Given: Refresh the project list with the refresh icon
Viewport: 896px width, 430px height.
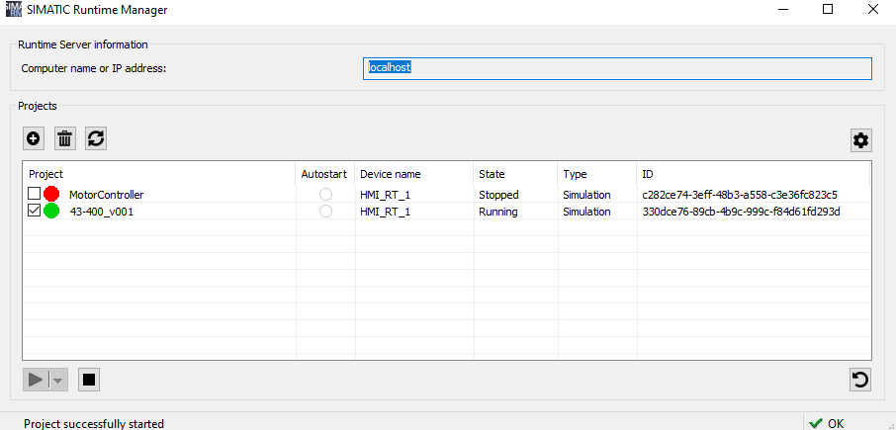Looking at the screenshot, I should [95, 138].
